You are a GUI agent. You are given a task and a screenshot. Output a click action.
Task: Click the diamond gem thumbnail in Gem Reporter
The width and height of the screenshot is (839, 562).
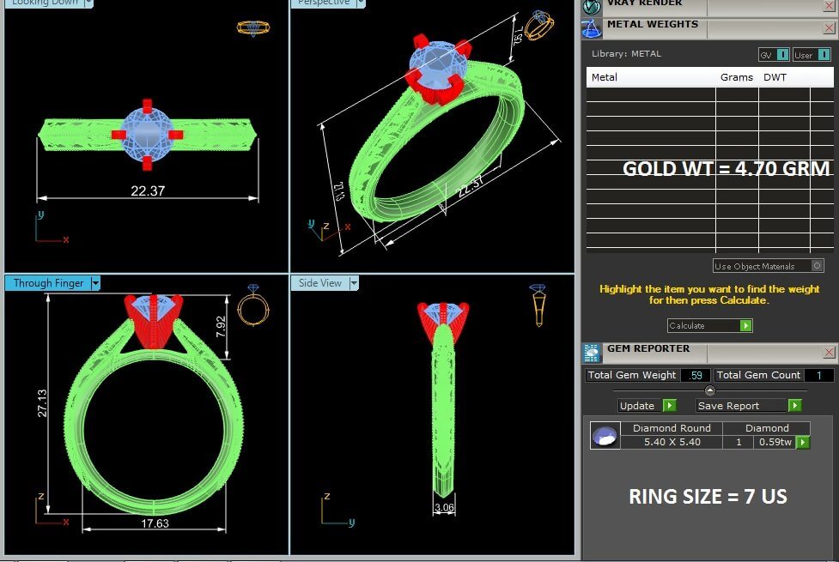pos(605,436)
